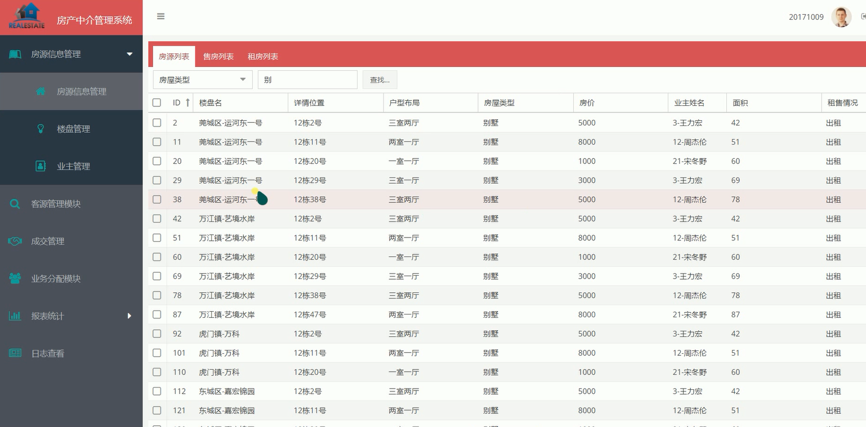
Task: Switch to the 售房列表 tab
Action: click(218, 56)
